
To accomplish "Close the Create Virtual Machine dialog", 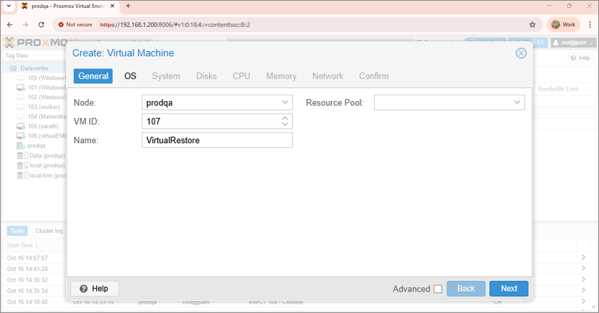I will pos(521,53).
